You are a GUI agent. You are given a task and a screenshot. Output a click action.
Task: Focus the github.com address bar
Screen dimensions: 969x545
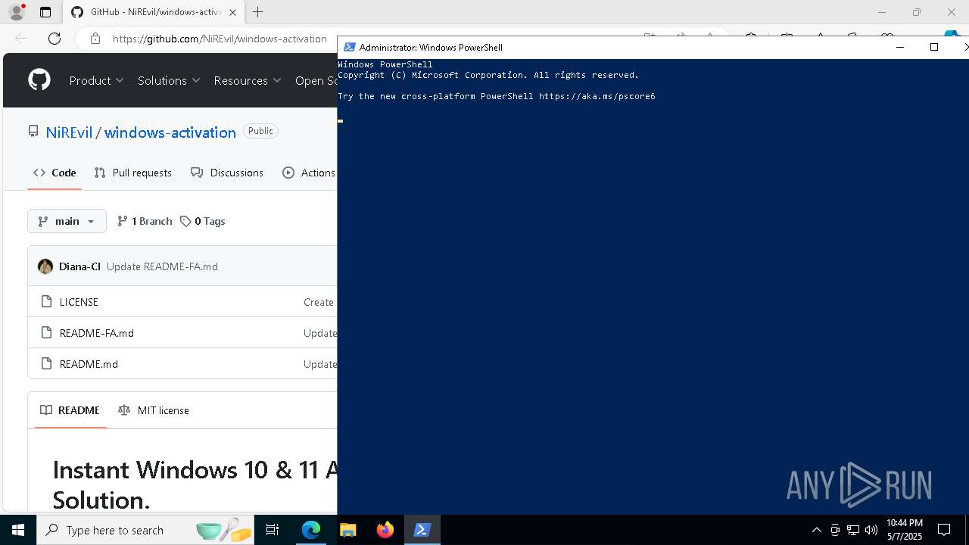(220, 39)
